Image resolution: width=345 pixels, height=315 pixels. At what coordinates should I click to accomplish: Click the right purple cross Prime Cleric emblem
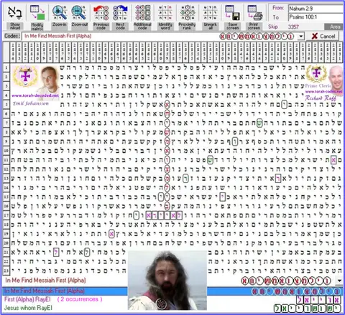[x=316, y=73]
